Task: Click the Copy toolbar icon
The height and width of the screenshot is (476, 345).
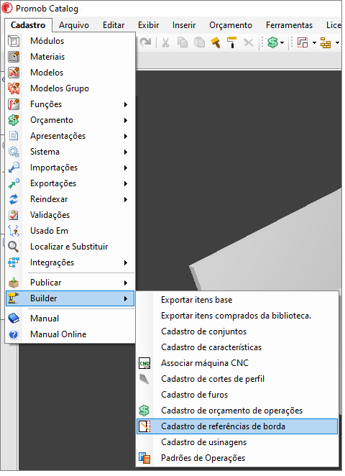Action: click(183, 42)
